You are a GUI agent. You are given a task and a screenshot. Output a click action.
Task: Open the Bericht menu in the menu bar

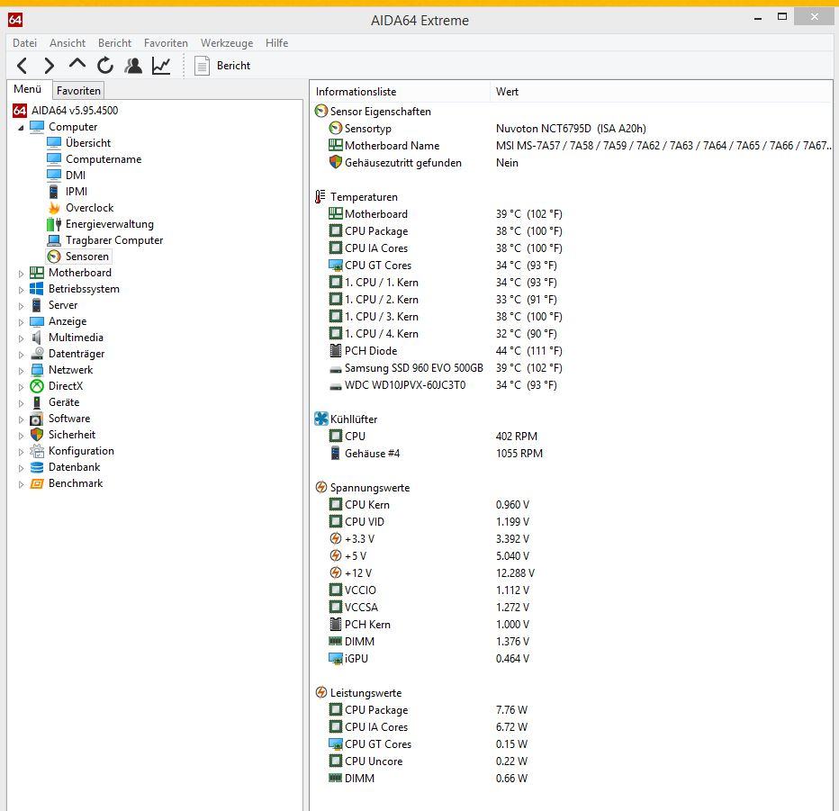(x=114, y=43)
